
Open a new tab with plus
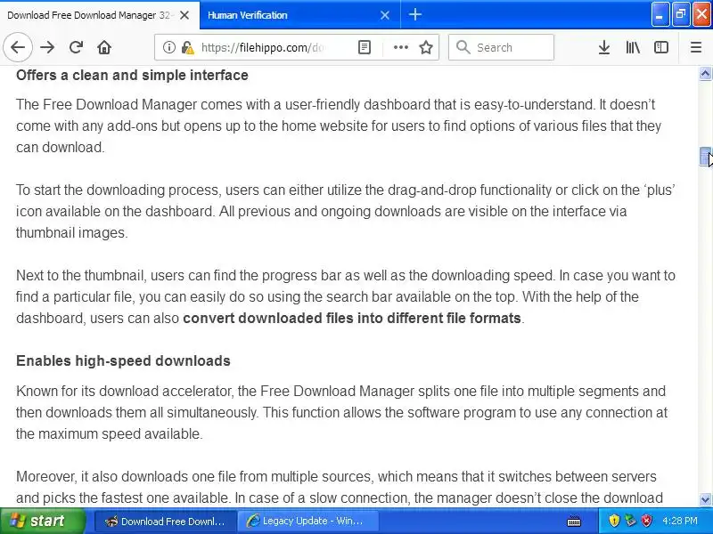[x=415, y=15]
